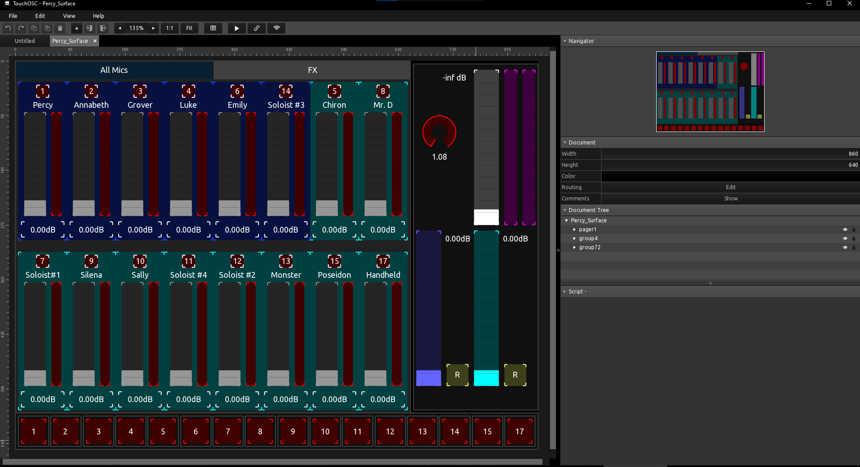Toggle visibility eye for pager1

845,229
